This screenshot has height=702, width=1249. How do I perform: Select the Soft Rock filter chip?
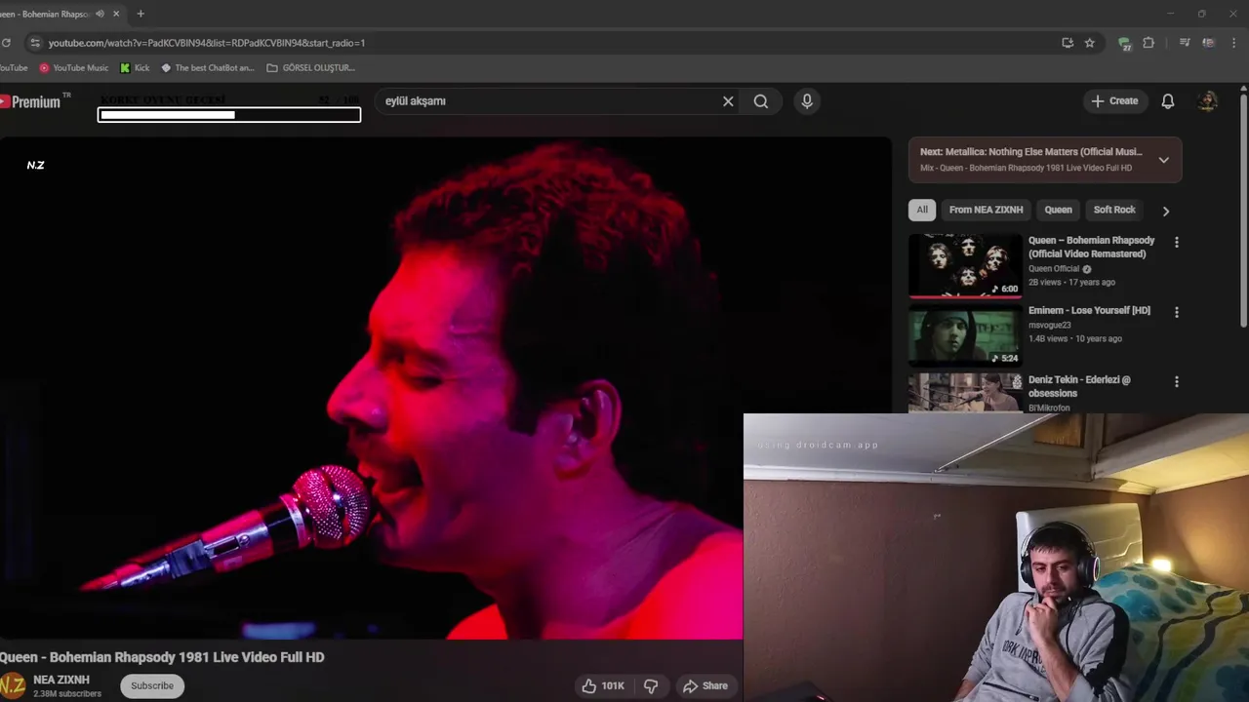click(x=1114, y=210)
